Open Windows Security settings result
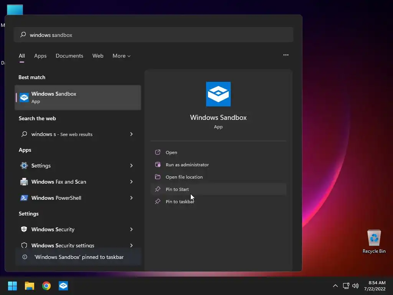393x295 pixels. point(78,245)
